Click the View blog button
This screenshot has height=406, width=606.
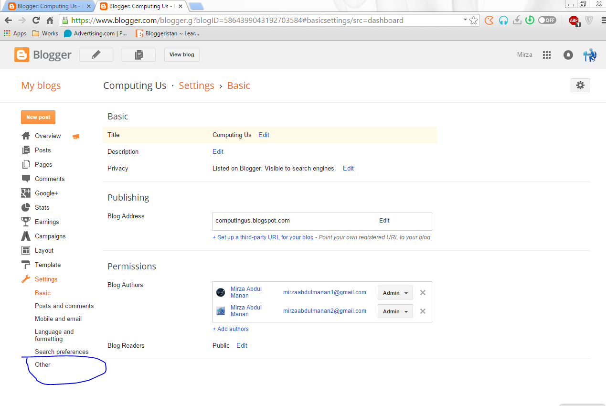click(182, 54)
